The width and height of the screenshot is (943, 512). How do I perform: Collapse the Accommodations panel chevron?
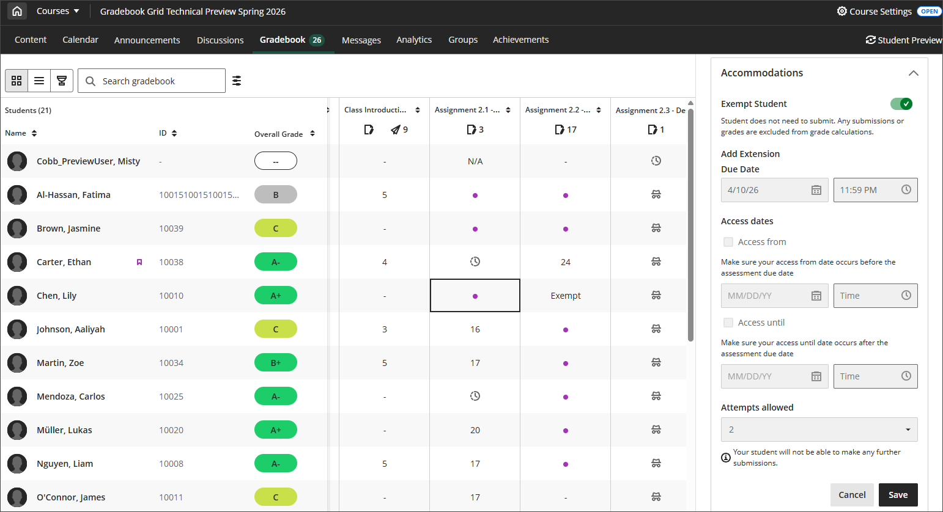914,73
